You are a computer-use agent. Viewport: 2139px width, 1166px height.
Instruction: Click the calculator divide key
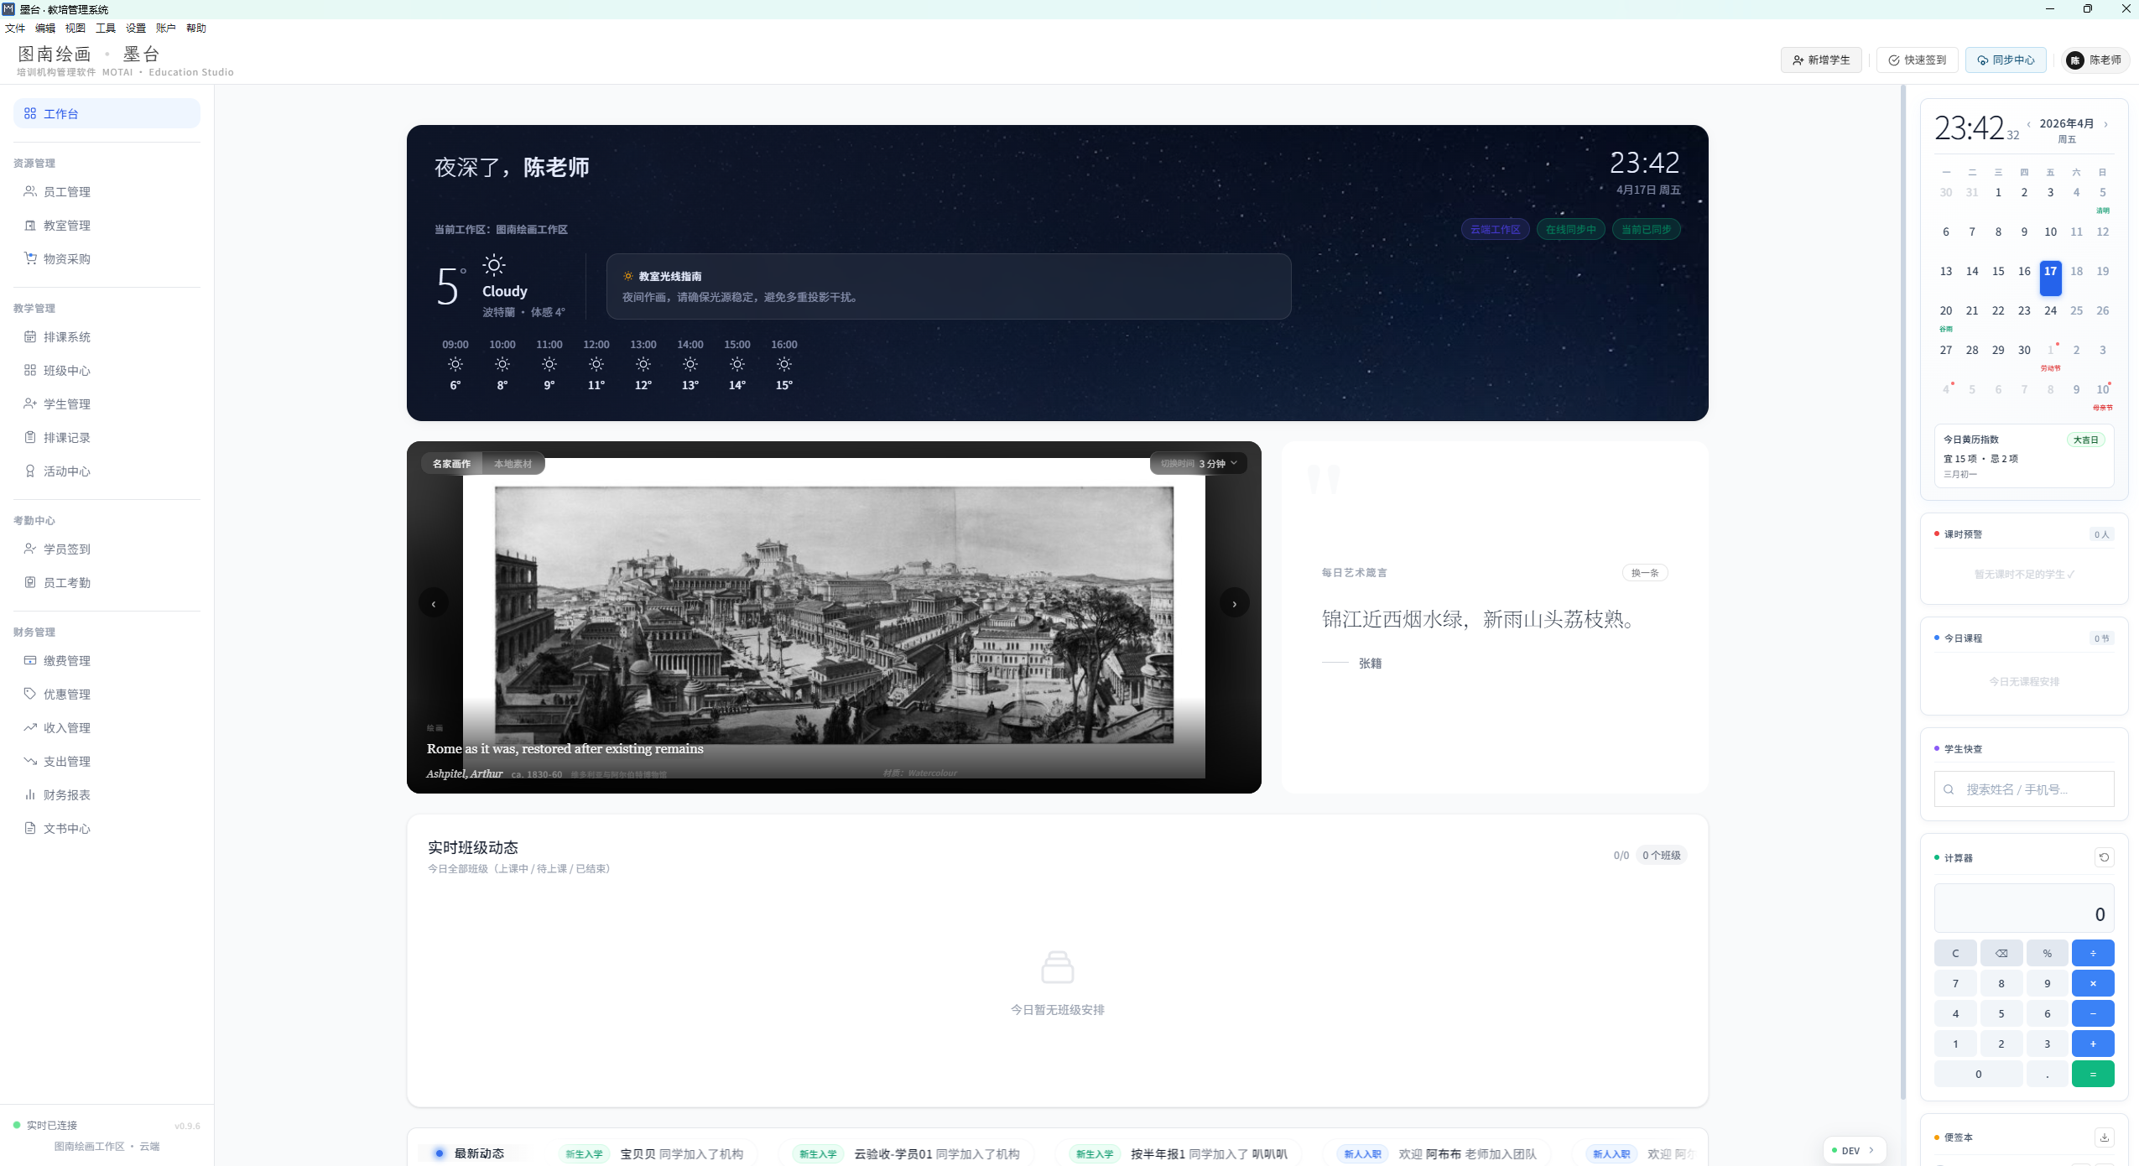point(2093,953)
